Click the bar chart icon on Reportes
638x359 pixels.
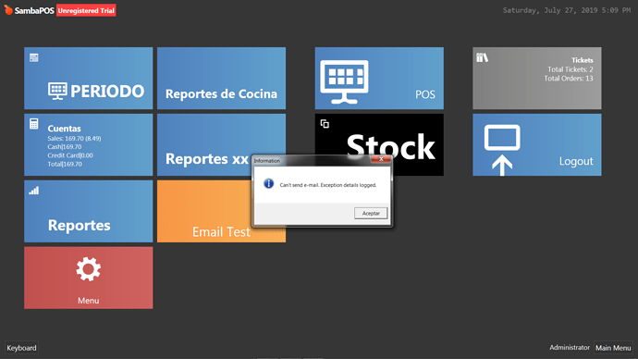click(x=34, y=191)
